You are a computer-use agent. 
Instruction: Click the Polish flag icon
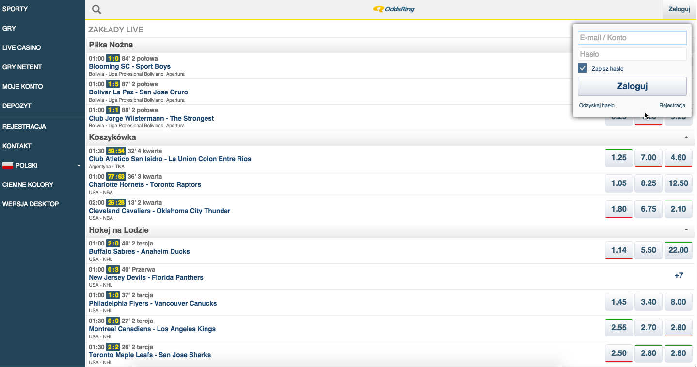point(8,166)
